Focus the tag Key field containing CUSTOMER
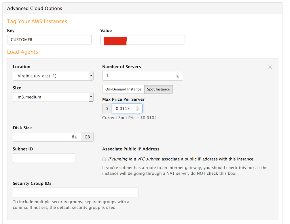290x224 pixels. (x=49, y=40)
